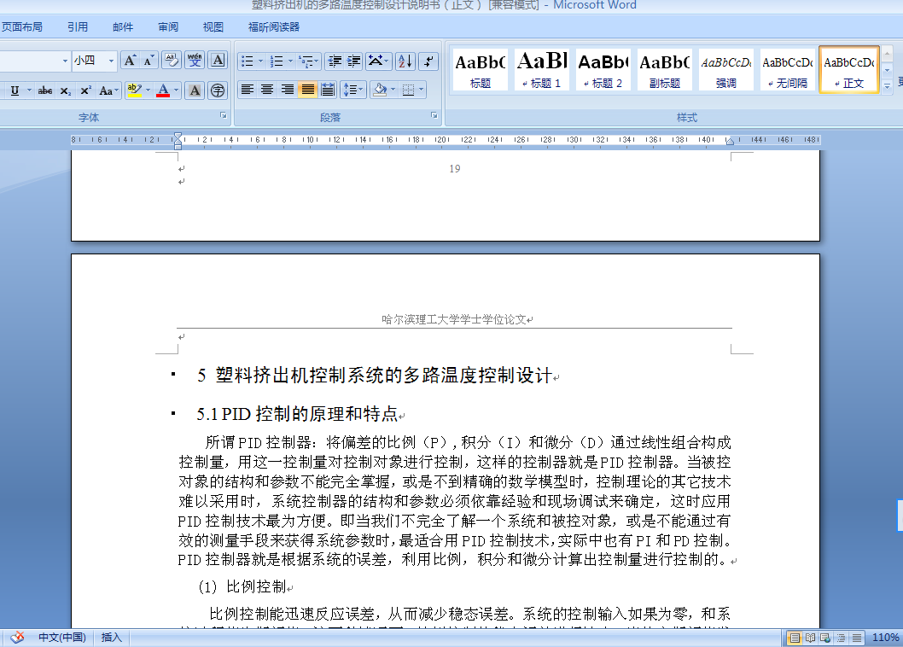This screenshot has height=647, width=903.
Task: Open the 字体 dialog launcher
Action: [225, 117]
